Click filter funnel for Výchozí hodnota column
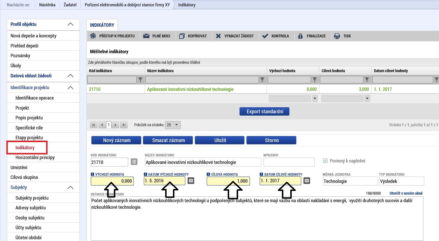Screen dimensions: 439x241 click(315, 80)
